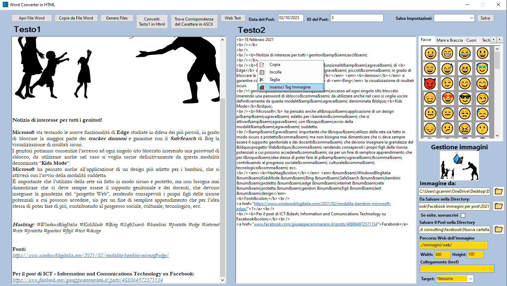Screen dimensions: 507x286
Task: Insert the tears of joy emoji
Action: click(x=465, y=53)
